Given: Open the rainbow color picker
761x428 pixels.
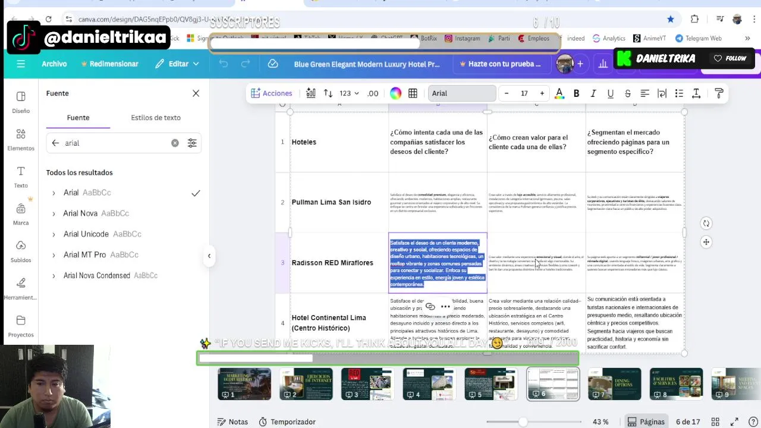Looking at the screenshot, I should point(395,93).
